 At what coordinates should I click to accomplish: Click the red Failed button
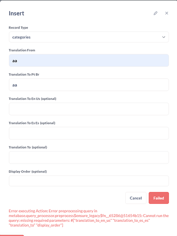click(x=159, y=198)
